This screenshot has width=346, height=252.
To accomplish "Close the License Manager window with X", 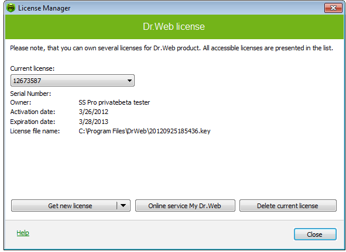I will (333, 8).
